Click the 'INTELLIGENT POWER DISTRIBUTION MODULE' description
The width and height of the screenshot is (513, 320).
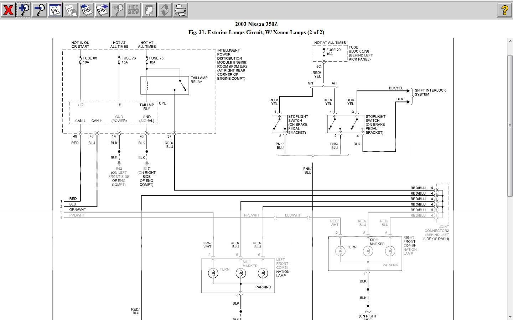point(232,64)
